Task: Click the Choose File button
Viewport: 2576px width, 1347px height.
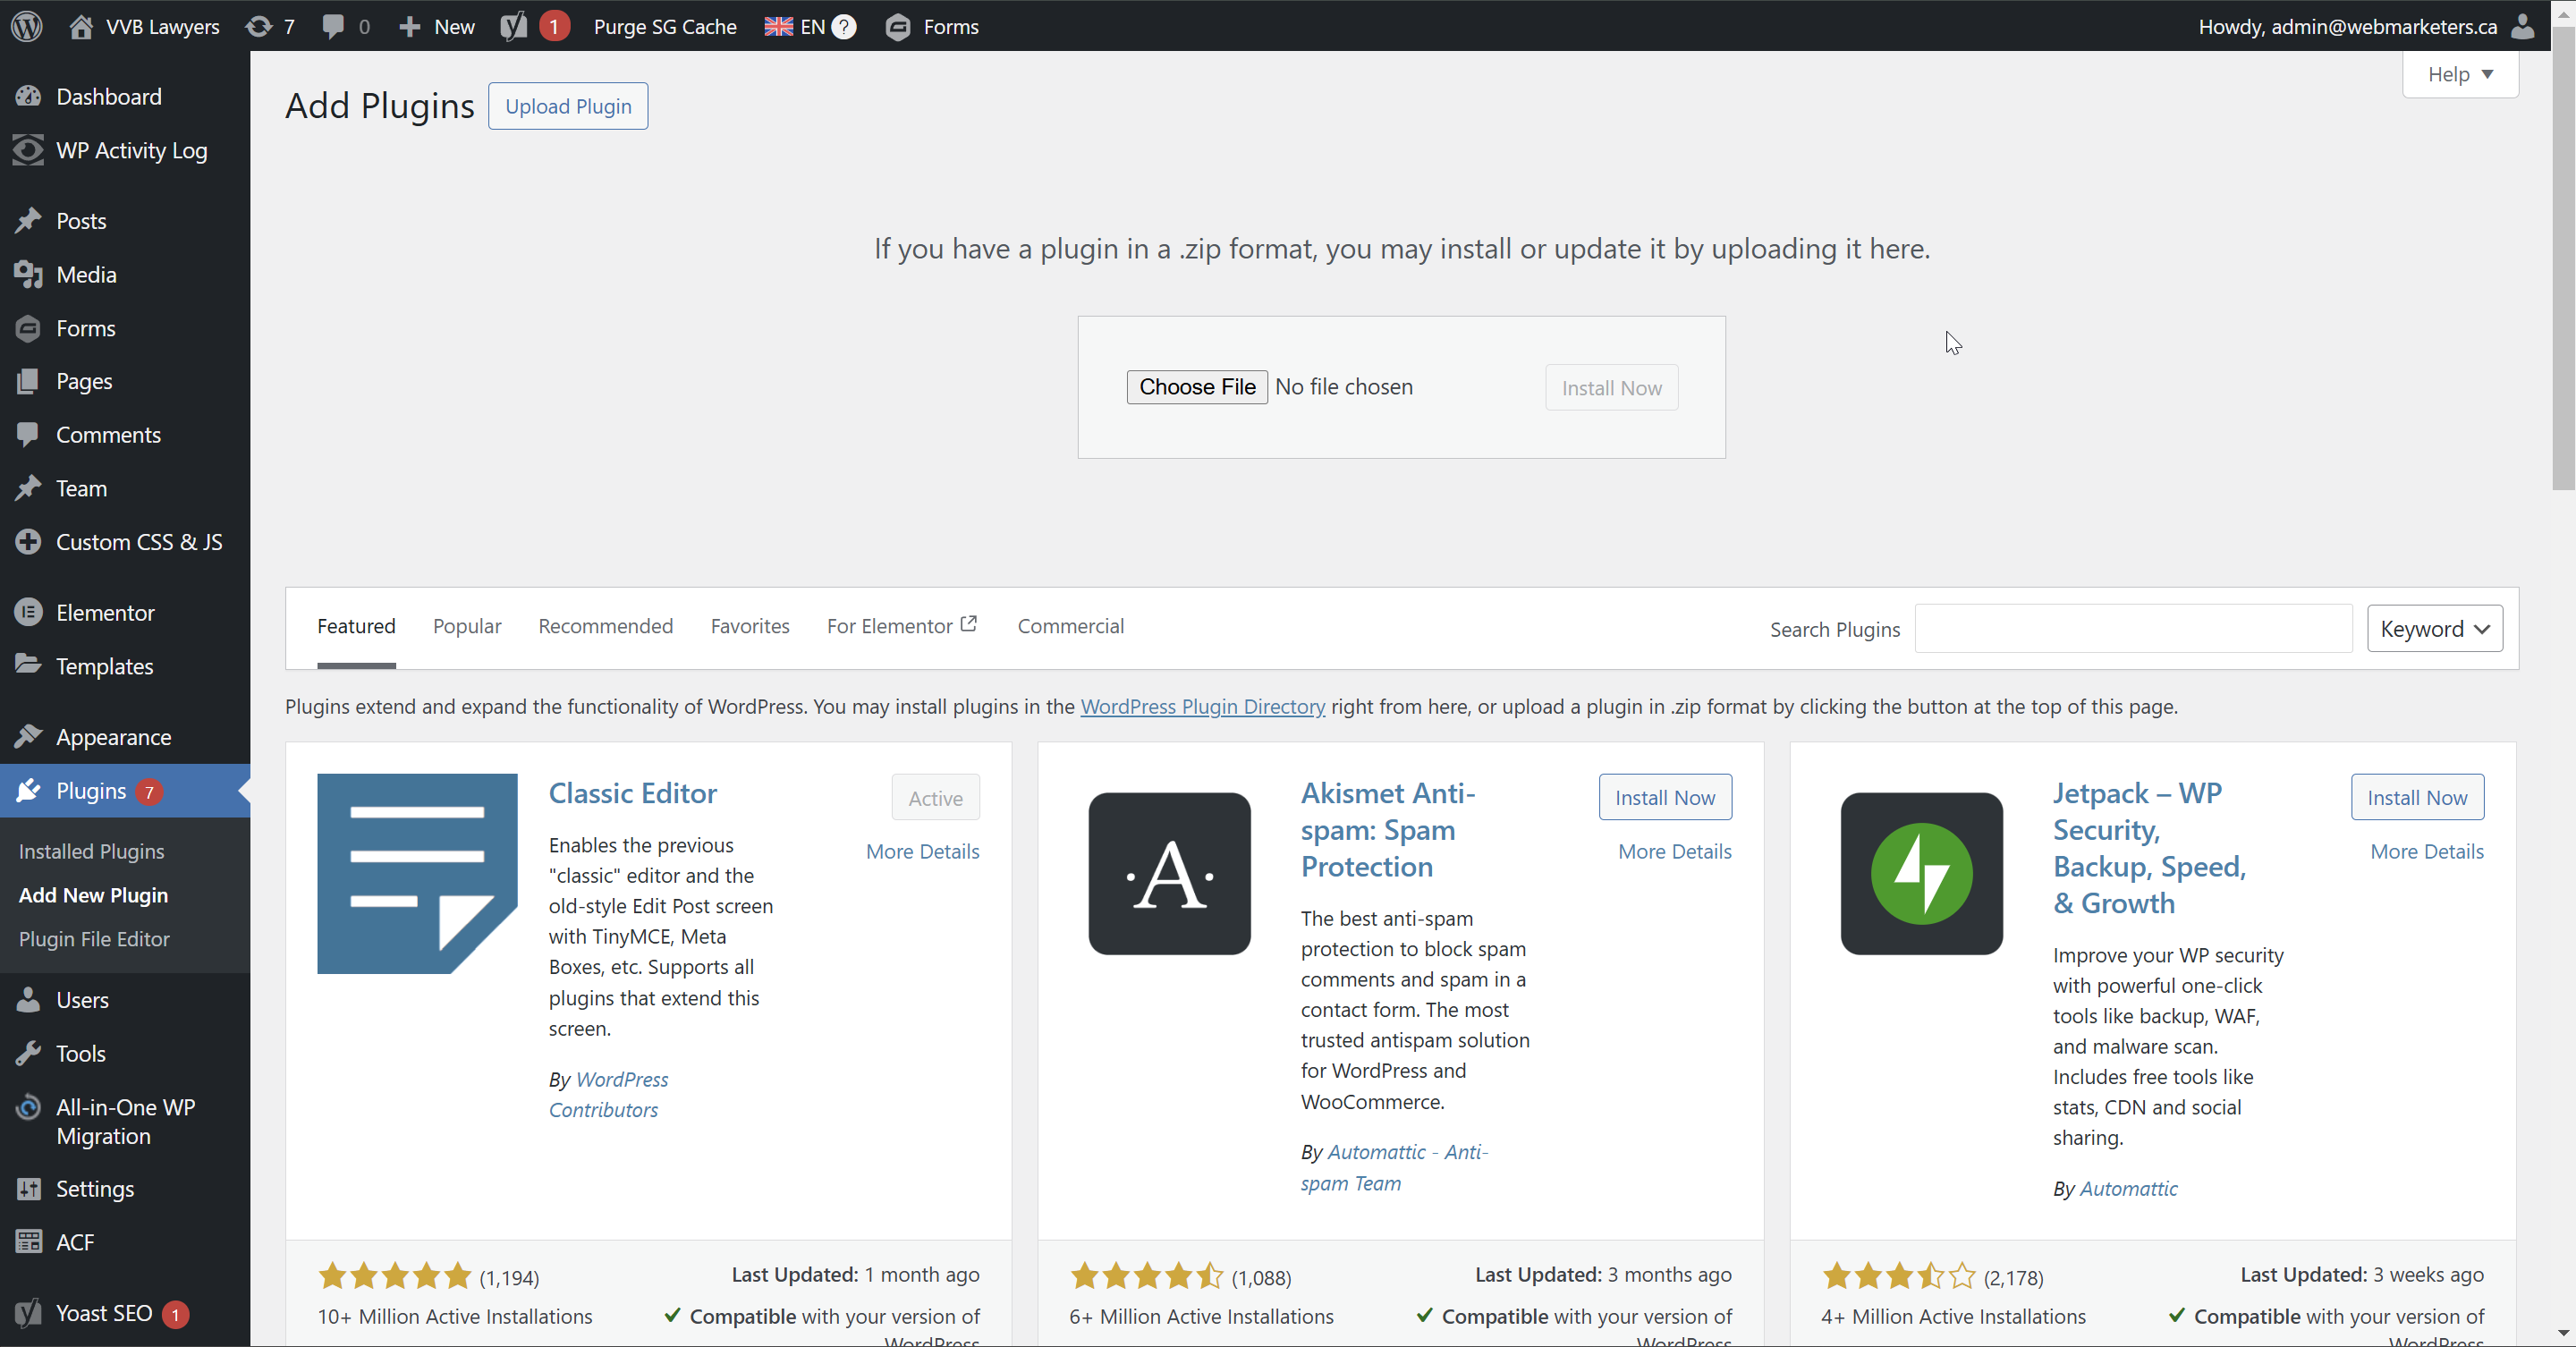Action: coord(1196,387)
